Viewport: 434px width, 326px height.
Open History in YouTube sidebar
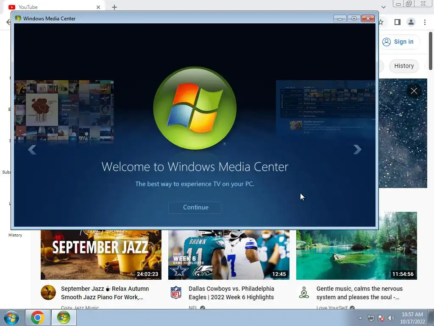coord(15,235)
